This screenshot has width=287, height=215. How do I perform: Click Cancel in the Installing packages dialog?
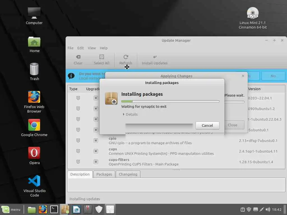[207, 125]
